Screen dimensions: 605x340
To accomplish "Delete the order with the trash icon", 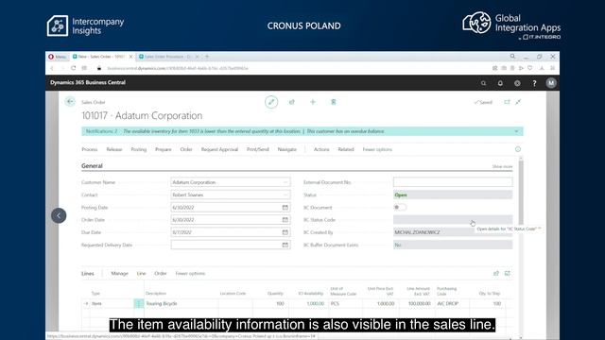I will 334,102.
